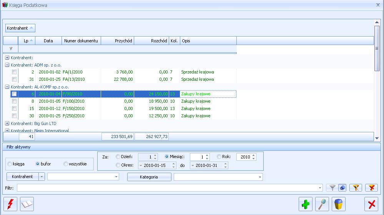Viewport: 384px width, 215px height.
Task: Open the Kategoria dropdown list
Action: [260, 177]
